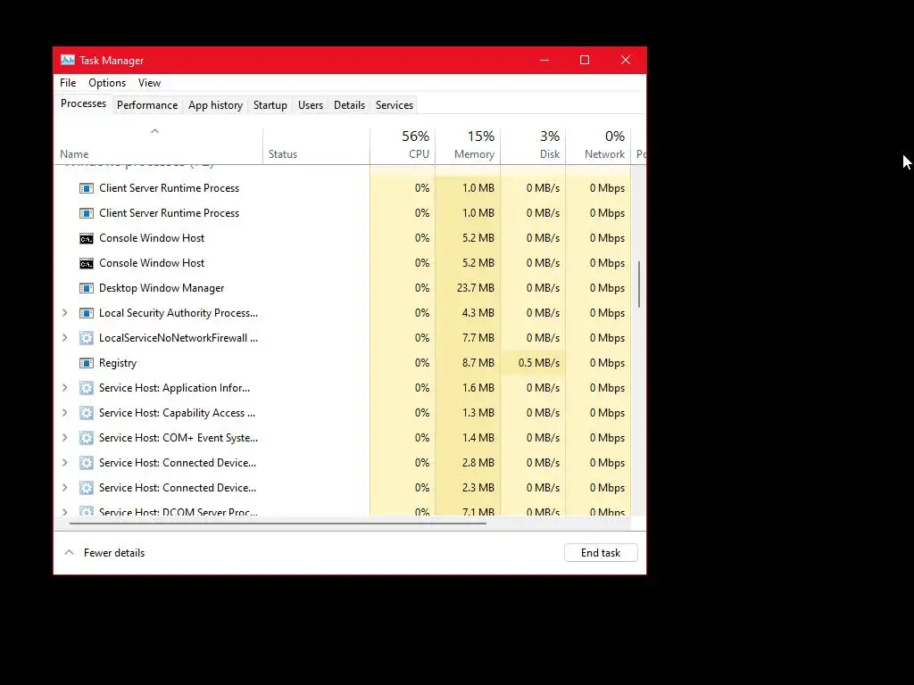Click the sort arrow above the Name column
914x685 pixels.
tap(154, 131)
